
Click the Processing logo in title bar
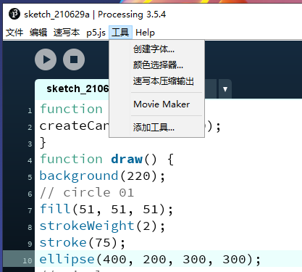click(14, 14)
